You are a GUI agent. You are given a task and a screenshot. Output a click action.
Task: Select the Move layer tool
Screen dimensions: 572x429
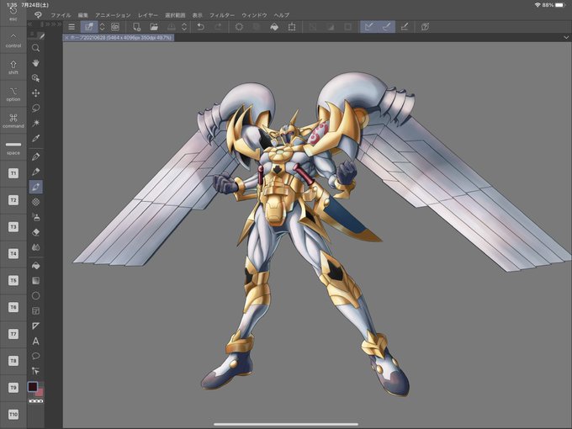click(x=35, y=93)
